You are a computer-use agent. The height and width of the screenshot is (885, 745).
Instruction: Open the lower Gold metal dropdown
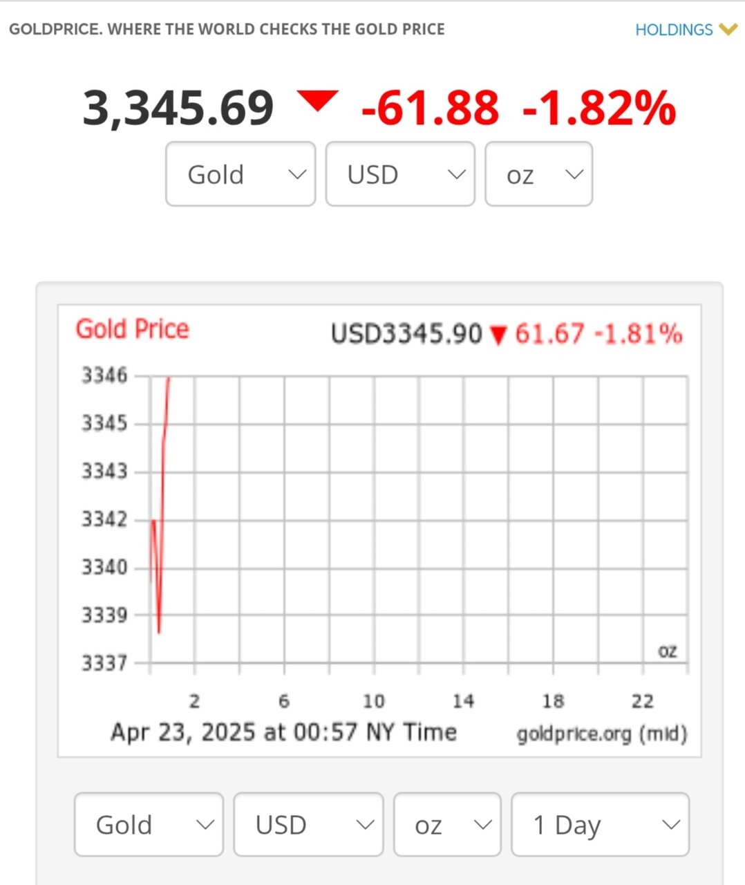pos(149,825)
